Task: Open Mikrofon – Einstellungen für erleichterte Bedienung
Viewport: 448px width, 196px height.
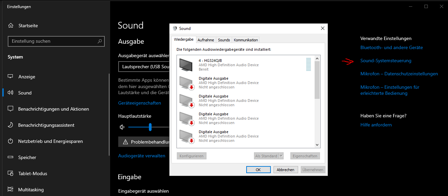Action: click(390, 90)
